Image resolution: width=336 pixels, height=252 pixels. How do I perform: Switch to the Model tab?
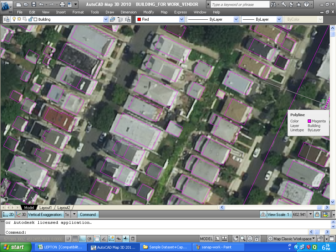(x=29, y=208)
